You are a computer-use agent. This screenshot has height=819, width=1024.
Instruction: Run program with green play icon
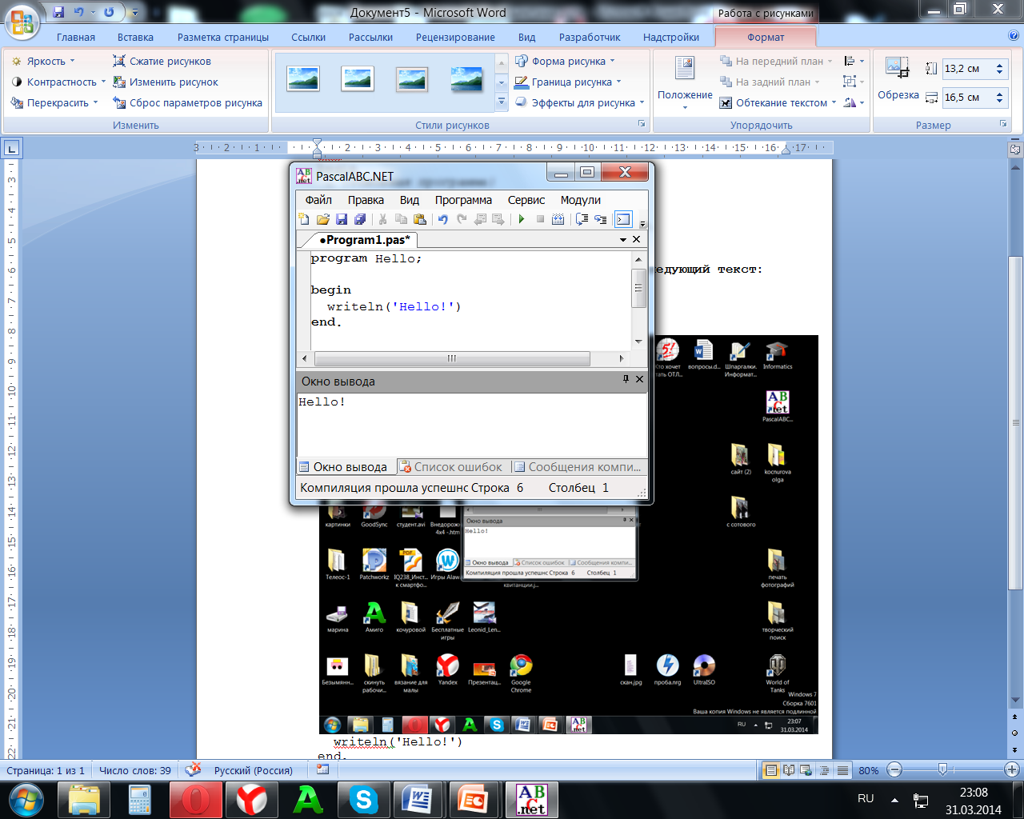point(522,219)
